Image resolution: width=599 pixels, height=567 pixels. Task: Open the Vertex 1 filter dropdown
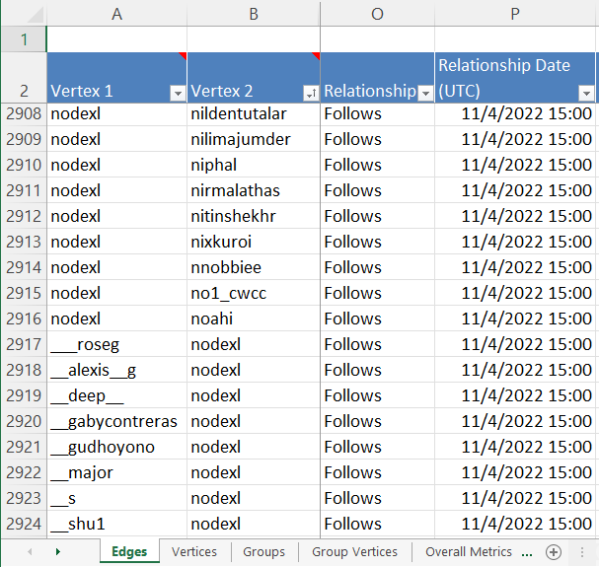[178, 93]
